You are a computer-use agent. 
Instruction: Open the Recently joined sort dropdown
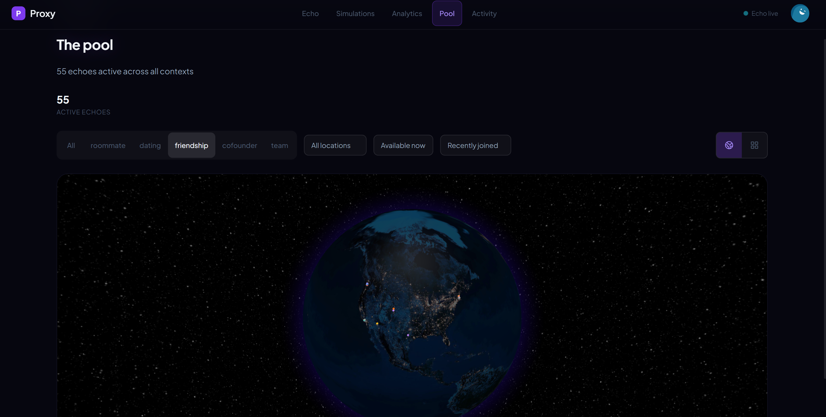click(x=475, y=145)
